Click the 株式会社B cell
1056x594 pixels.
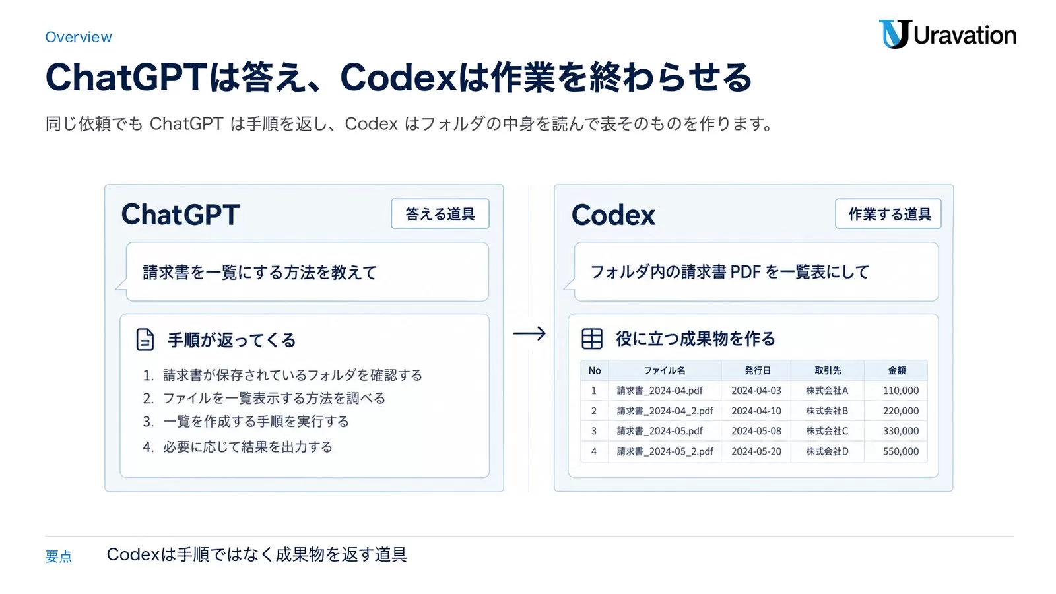[827, 411]
